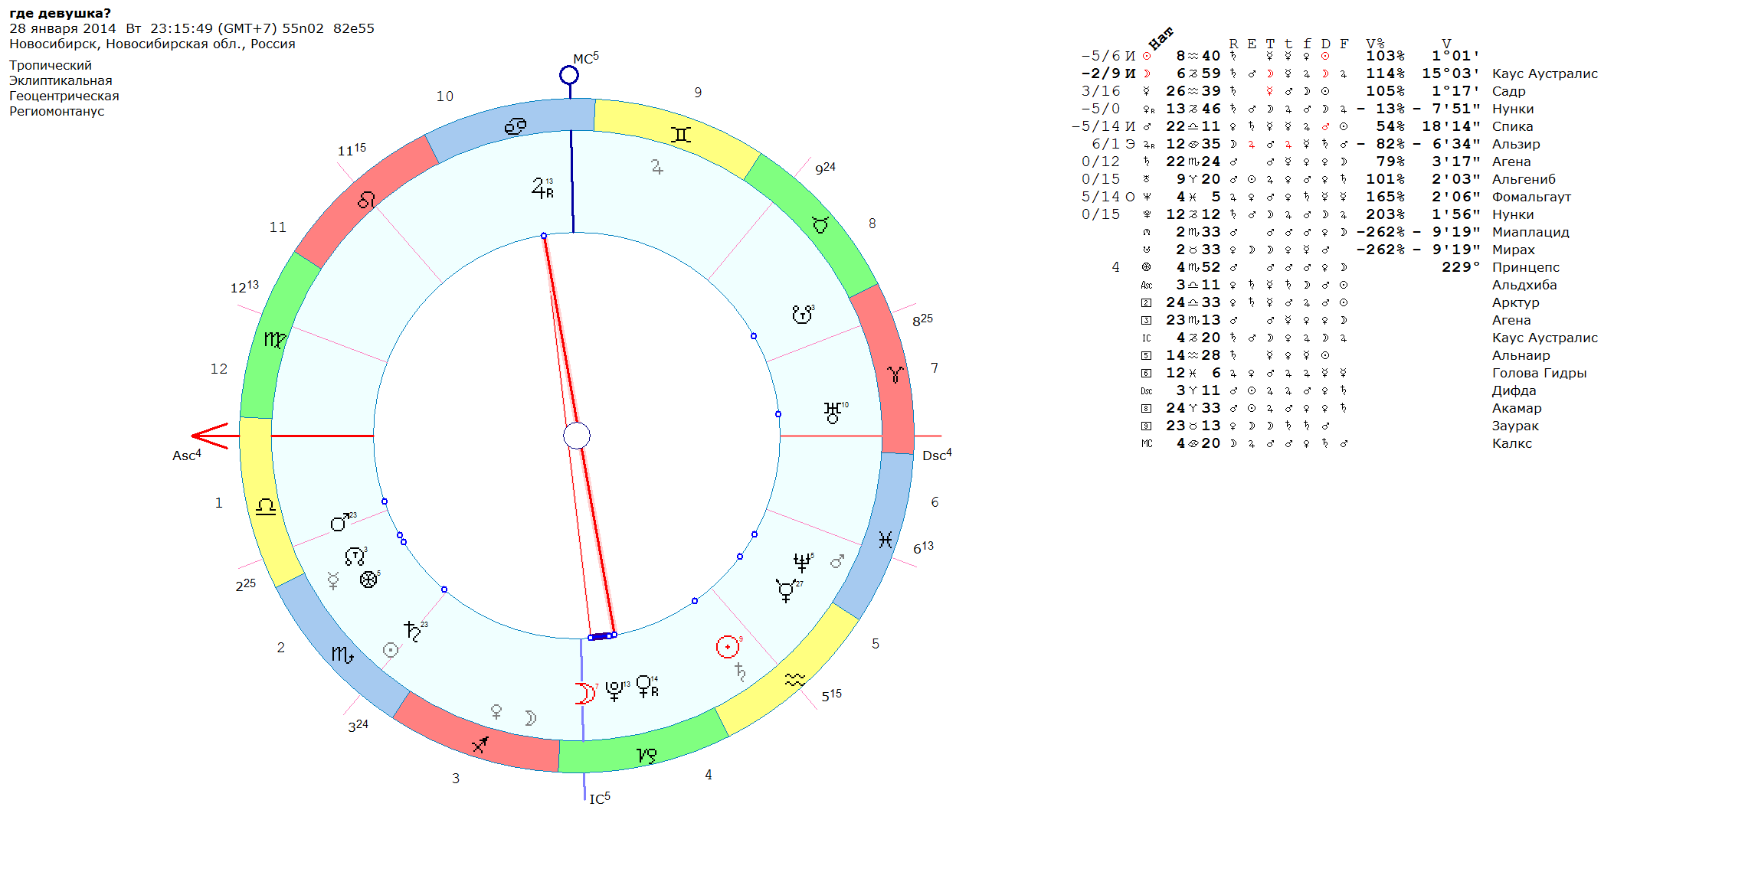Click the Cancer glyph in the zodiac ring
Screen dimensions: 1758x872
(516, 126)
